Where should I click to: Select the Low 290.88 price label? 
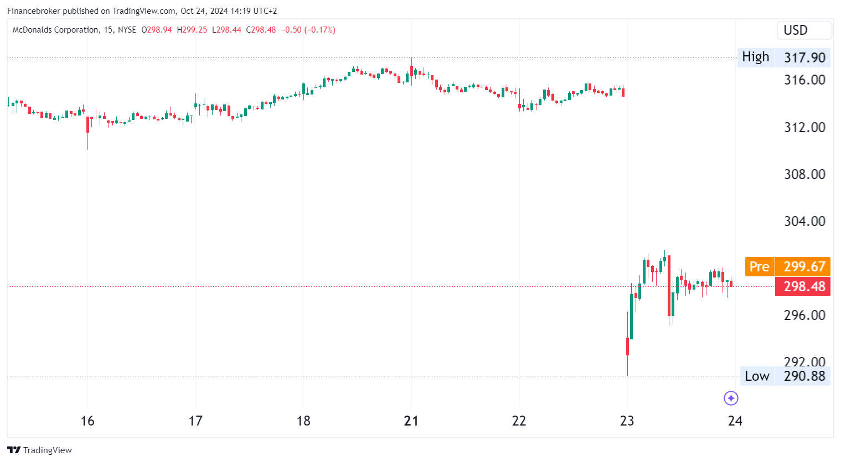pyautogui.click(x=785, y=376)
